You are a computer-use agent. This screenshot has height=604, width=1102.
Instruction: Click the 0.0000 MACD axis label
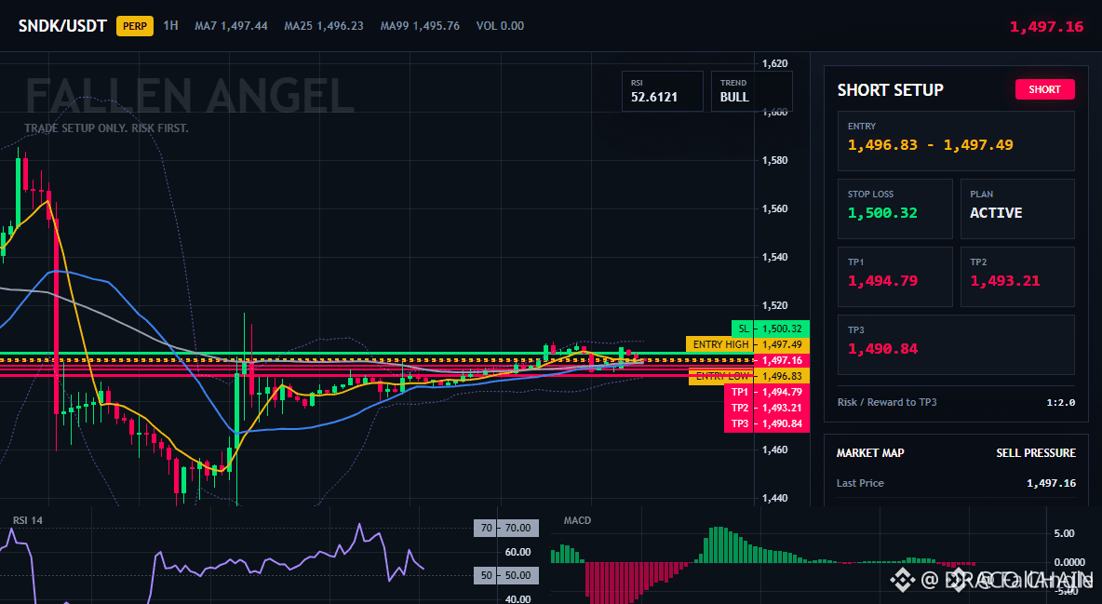[1069, 562]
